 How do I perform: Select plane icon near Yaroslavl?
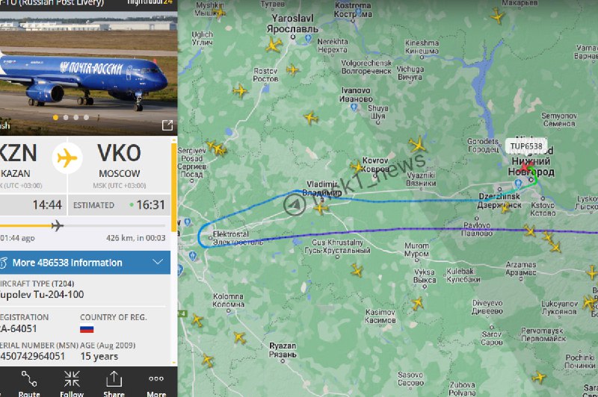pos(274,45)
